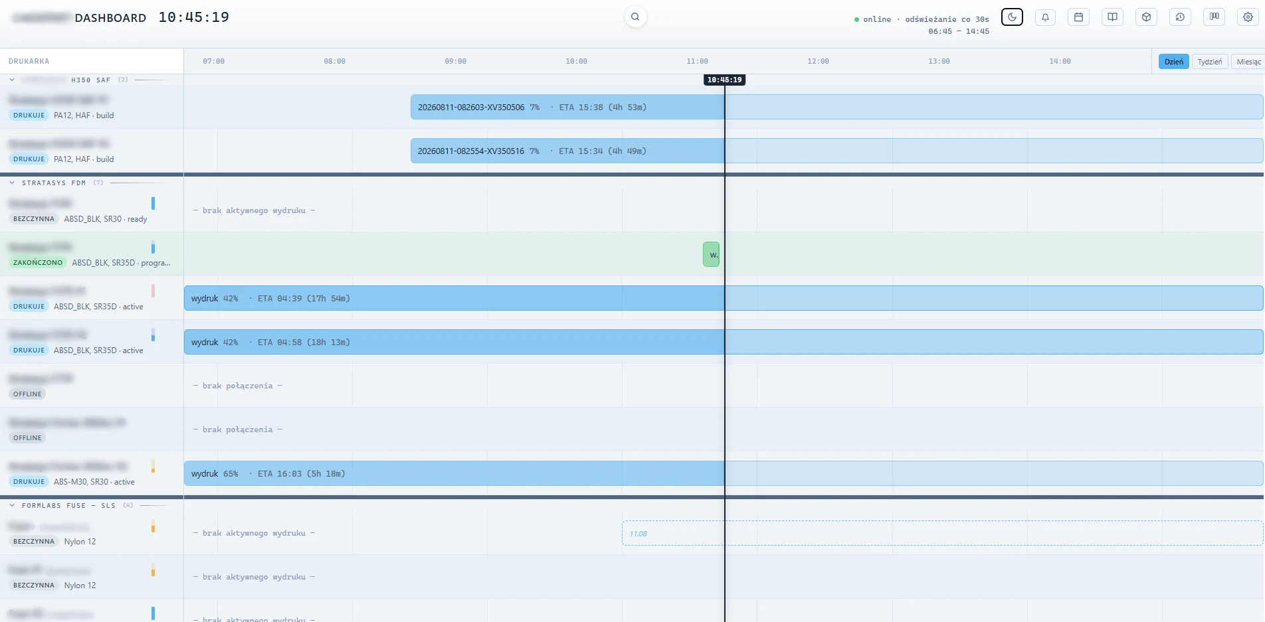Screen dimensions: 1265x622
Task: Click the green finished print block 'w.'
Action: click(711, 254)
